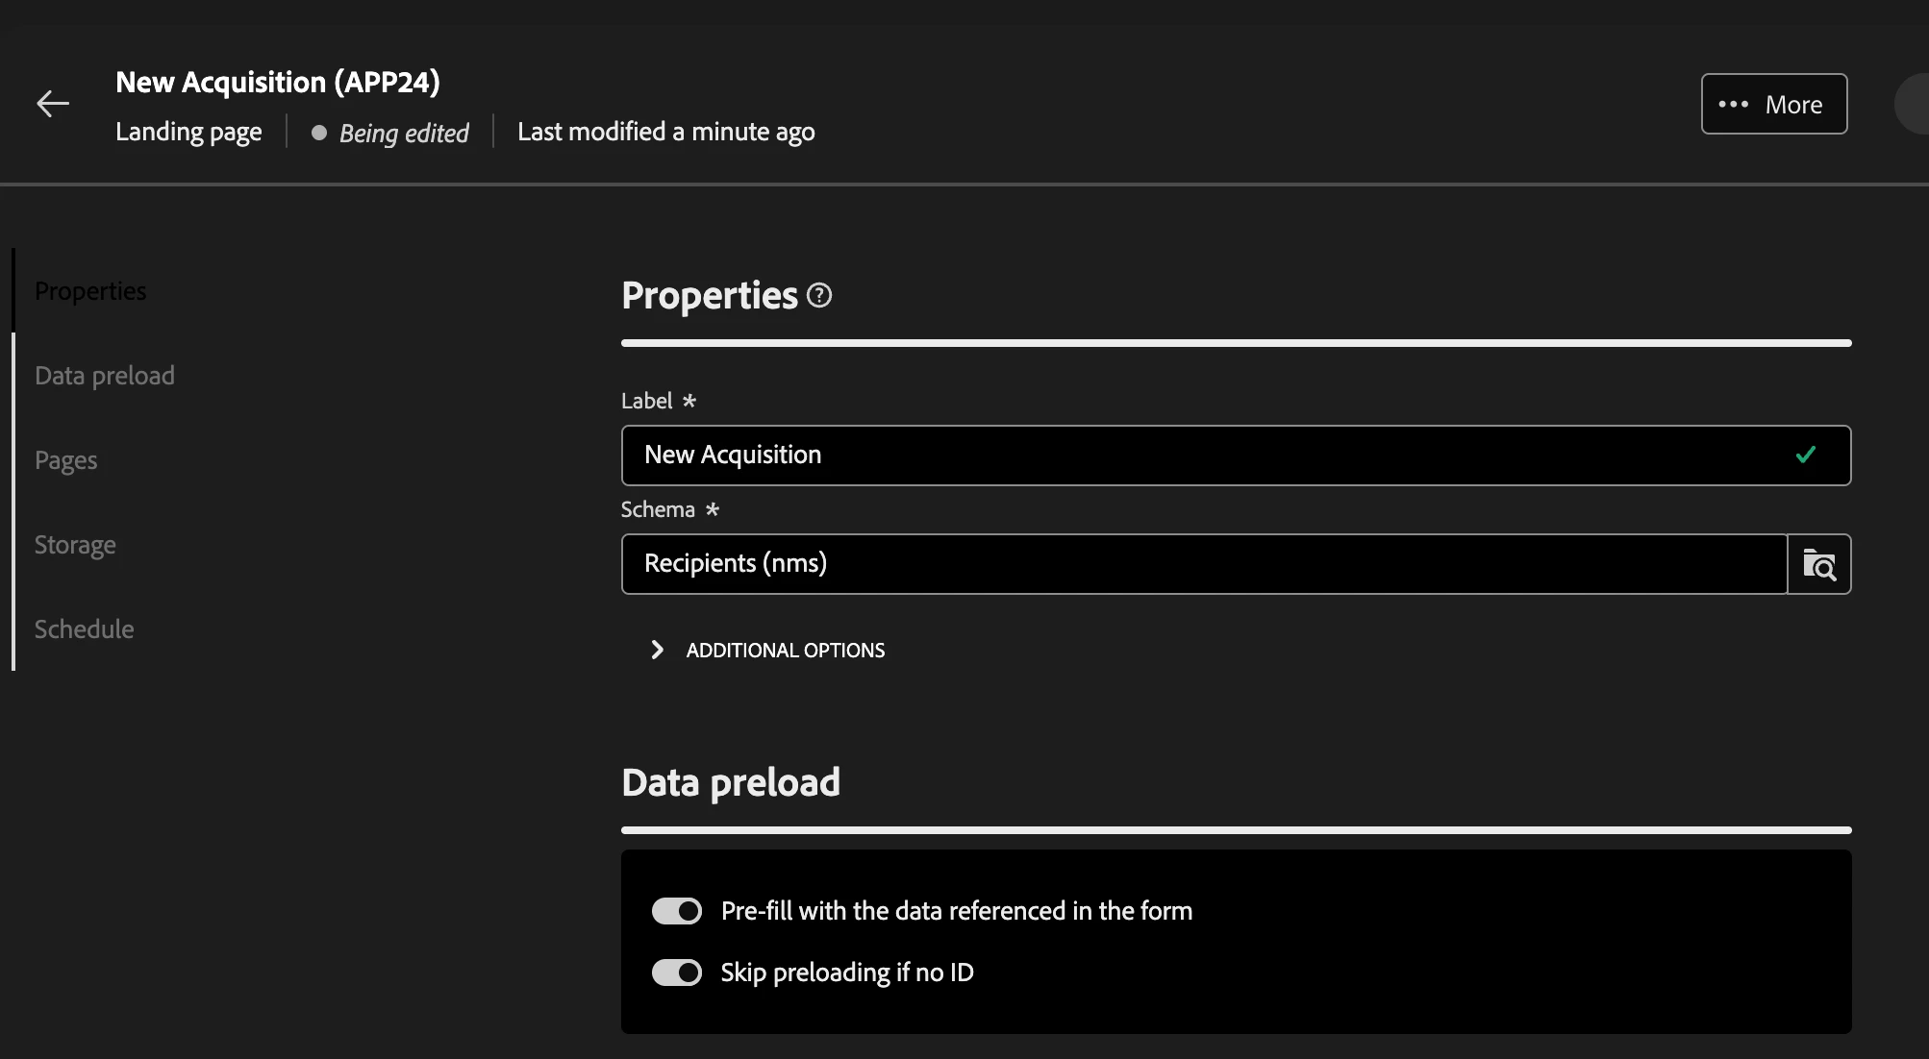Screen dimensions: 1929x1059
Task: Expand the chevron beside Additional Options
Action: 657,650
